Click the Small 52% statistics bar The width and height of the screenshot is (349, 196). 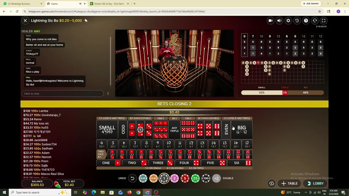tap(262, 93)
